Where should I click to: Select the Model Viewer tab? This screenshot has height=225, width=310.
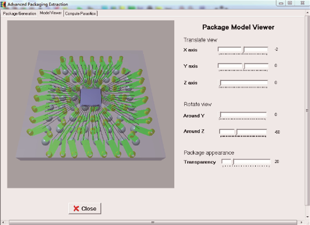click(x=50, y=13)
